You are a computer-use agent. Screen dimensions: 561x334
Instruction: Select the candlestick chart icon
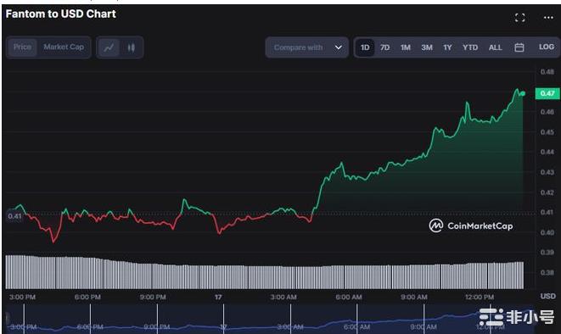coord(132,47)
